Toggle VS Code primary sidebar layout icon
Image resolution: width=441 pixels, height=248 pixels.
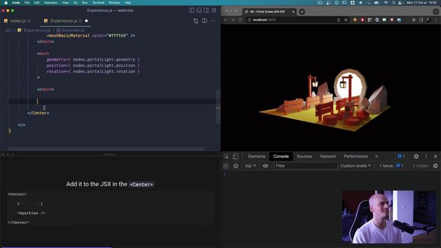pos(192,10)
